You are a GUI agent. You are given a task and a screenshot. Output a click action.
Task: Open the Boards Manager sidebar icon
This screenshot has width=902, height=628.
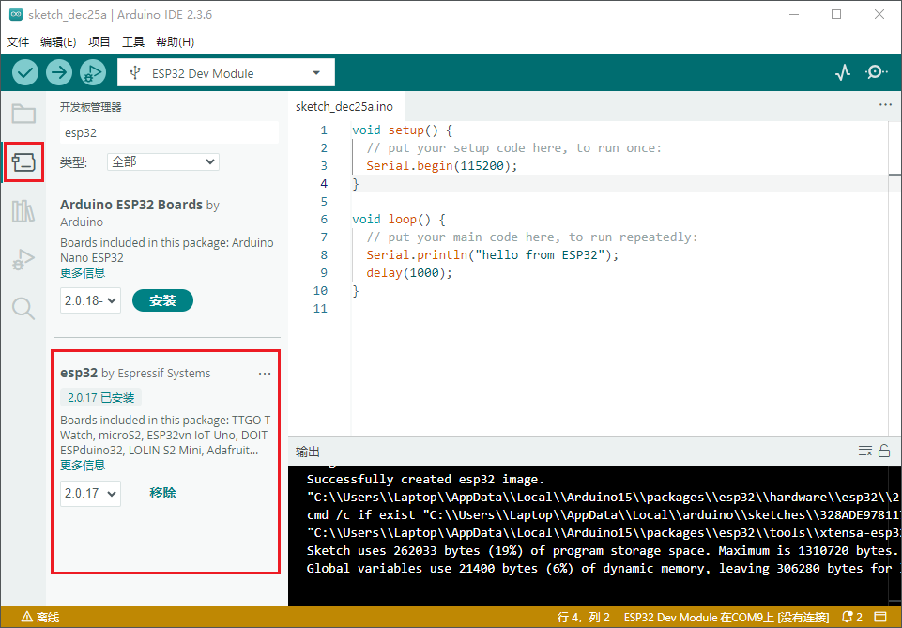[23, 162]
